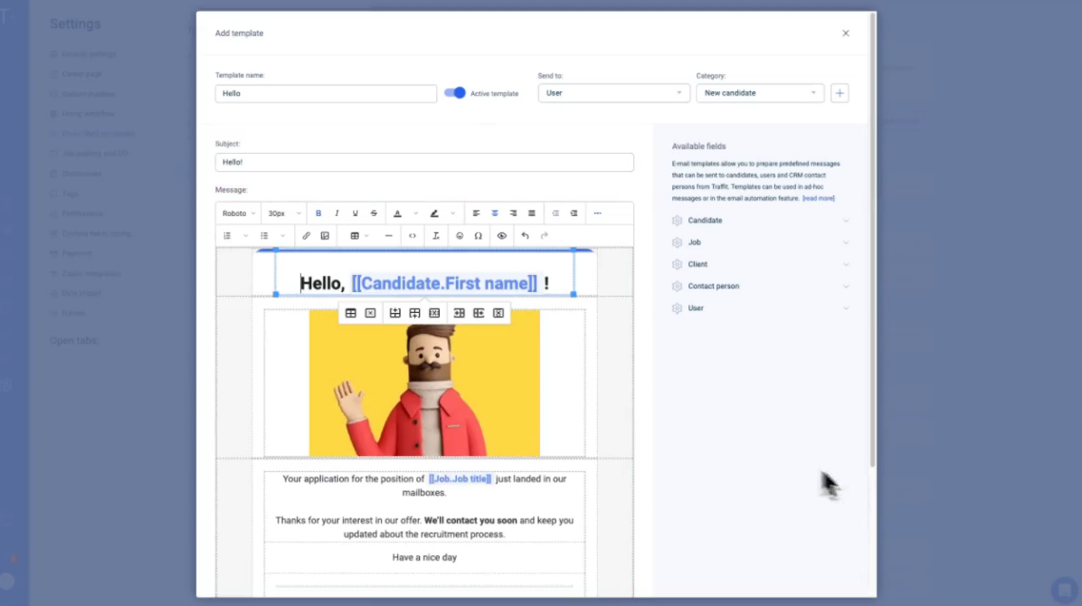Screen dimensions: 1082x606
Task: Click the undo arrow
Action: (525, 236)
